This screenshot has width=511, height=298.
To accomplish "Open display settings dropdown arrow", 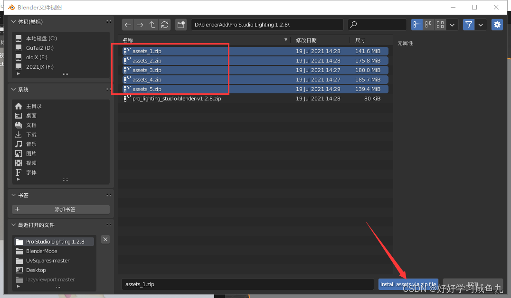I will coord(452,25).
